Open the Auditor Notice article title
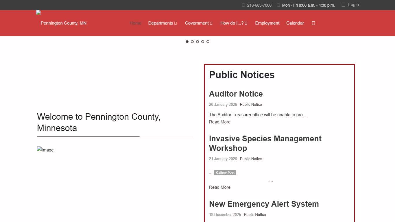Image resolution: width=395 pixels, height=222 pixels. [x=236, y=94]
